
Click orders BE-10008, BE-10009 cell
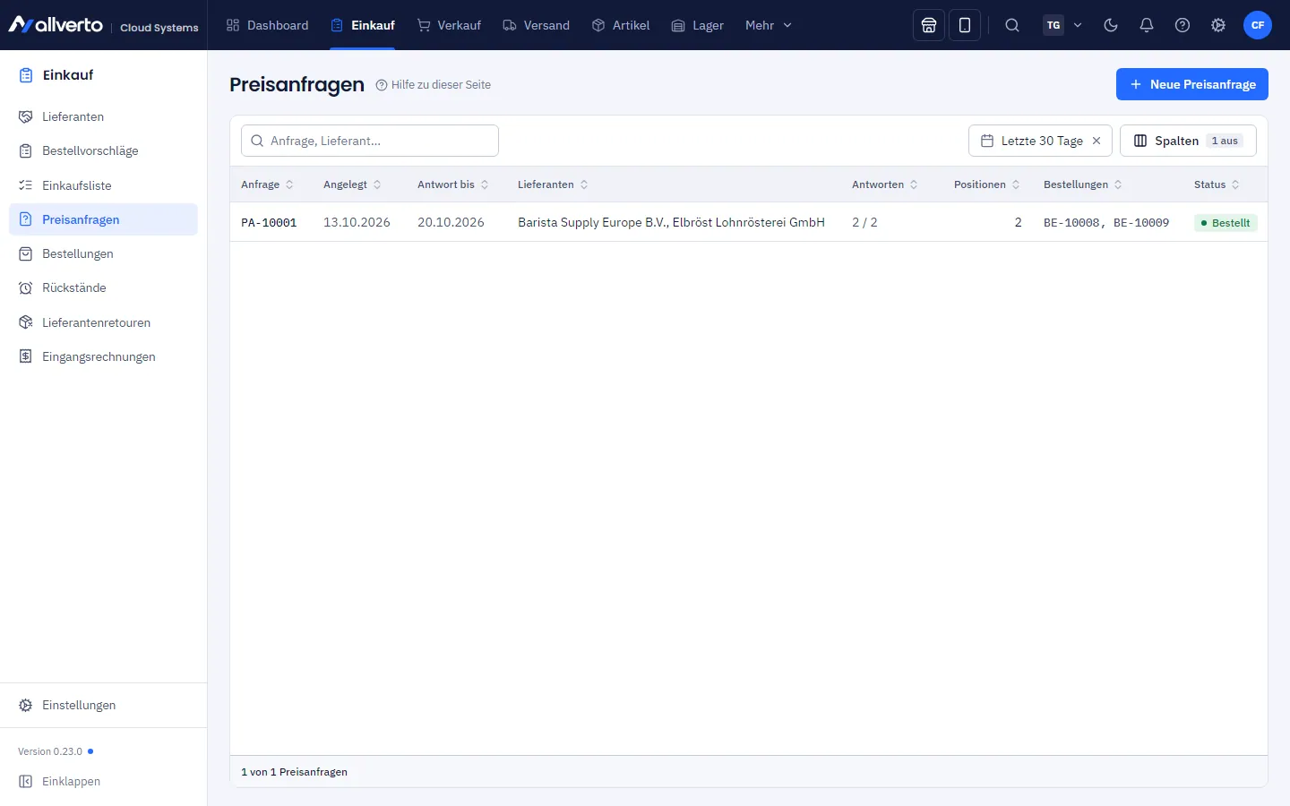[x=1106, y=222]
